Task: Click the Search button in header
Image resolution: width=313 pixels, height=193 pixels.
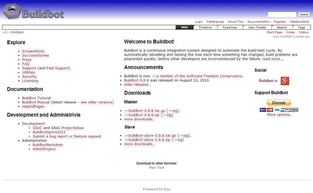Action: click(304, 14)
